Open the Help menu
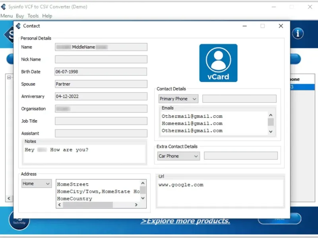Image resolution: width=318 pixels, height=238 pixels. 47,16
